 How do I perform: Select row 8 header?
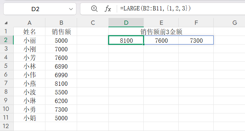coord(6,92)
